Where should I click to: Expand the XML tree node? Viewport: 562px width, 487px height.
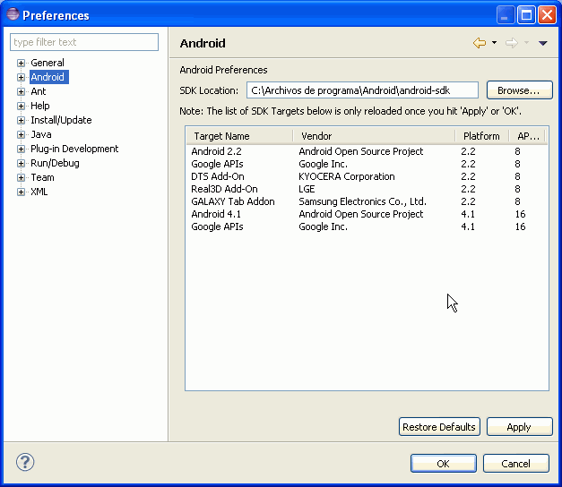(x=21, y=192)
